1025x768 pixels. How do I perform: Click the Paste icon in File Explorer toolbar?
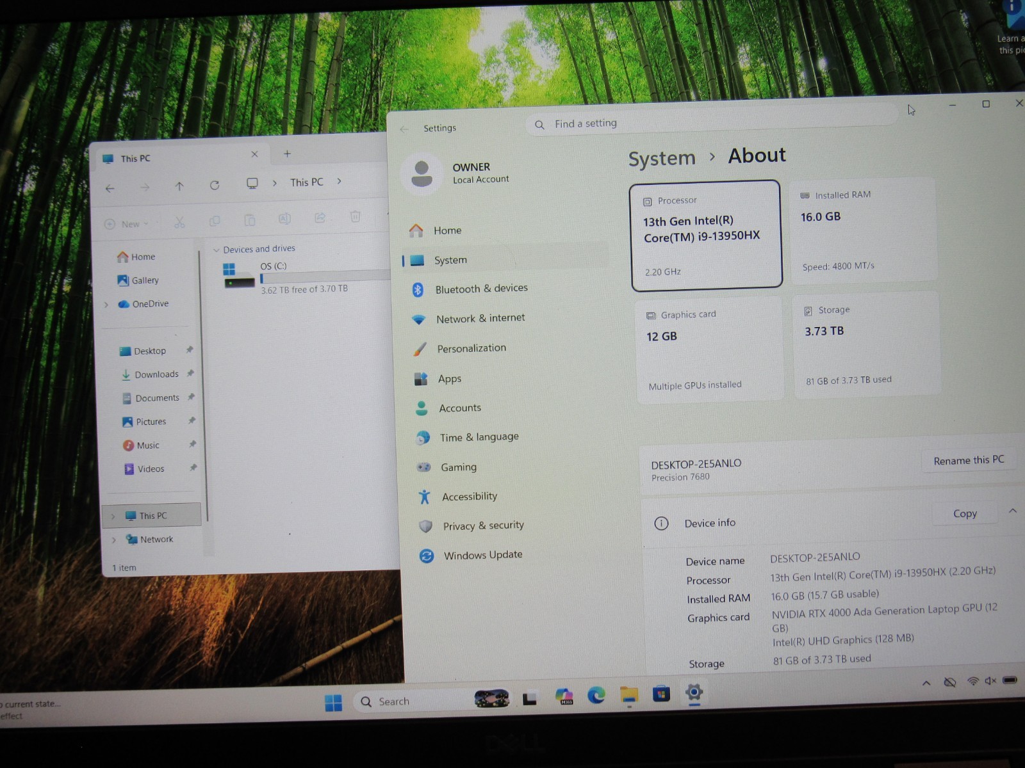click(250, 220)
